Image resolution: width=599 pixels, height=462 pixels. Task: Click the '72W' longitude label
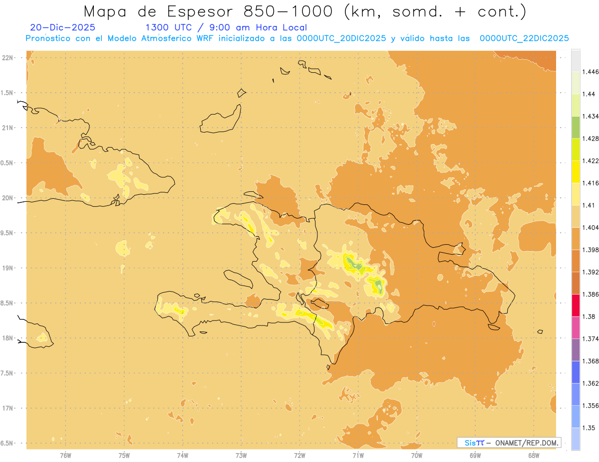(x=299, y=455)
